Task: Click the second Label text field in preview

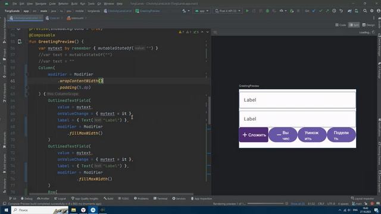Action: (298, 119)
